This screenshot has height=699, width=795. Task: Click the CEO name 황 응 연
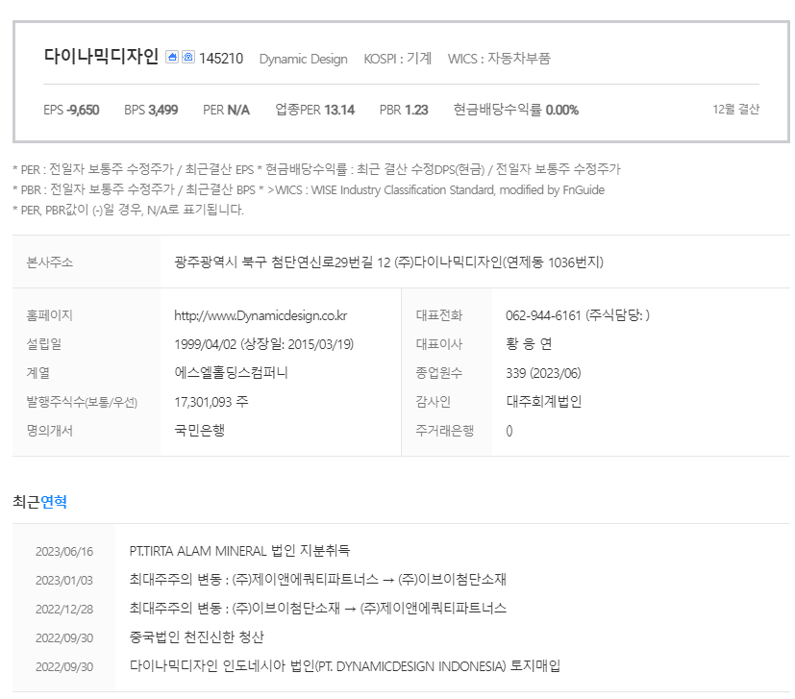tap(529, 344)
